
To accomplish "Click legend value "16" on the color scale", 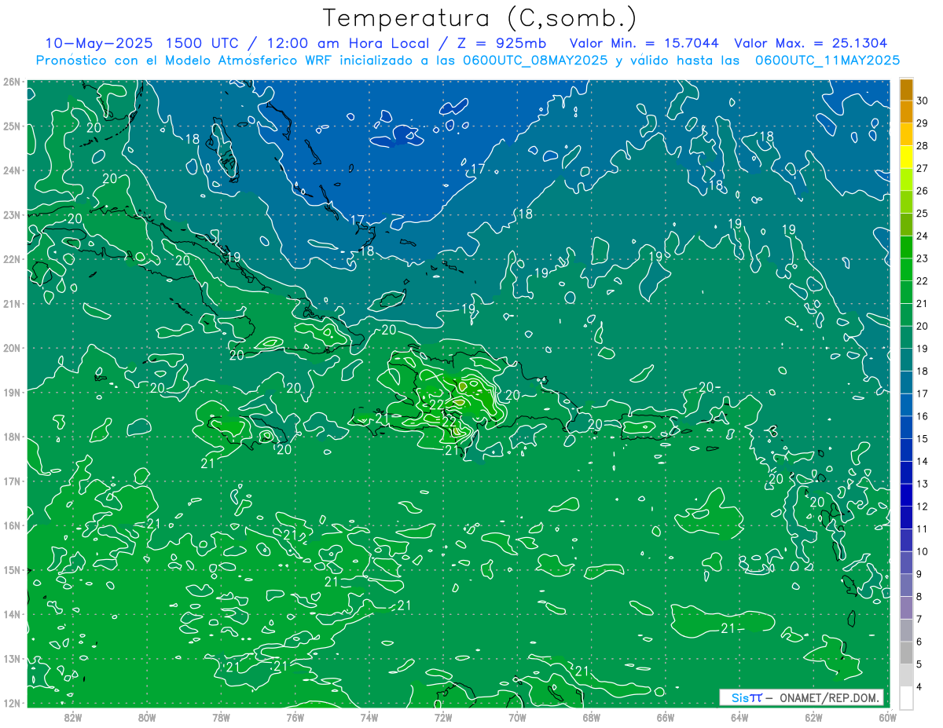I will pyautogui.click(x=922, y=416).
